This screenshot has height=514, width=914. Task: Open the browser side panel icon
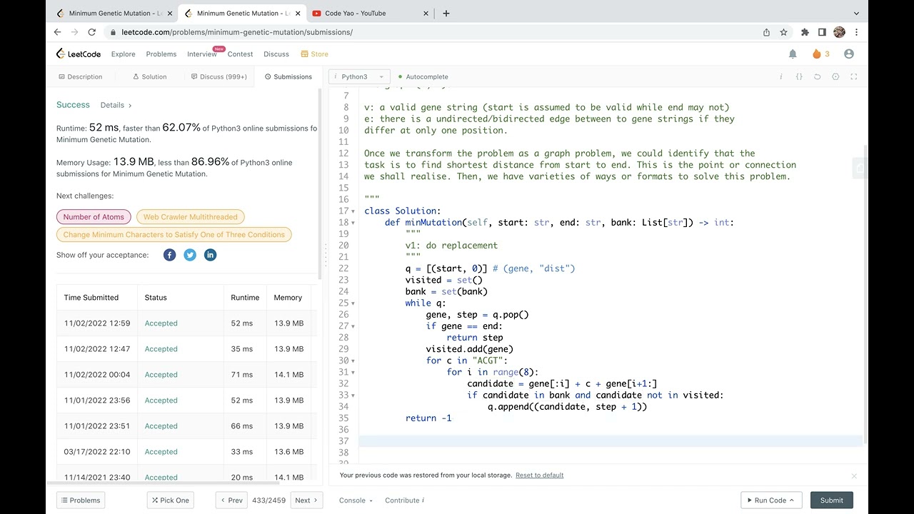click(x=822, y=32)
